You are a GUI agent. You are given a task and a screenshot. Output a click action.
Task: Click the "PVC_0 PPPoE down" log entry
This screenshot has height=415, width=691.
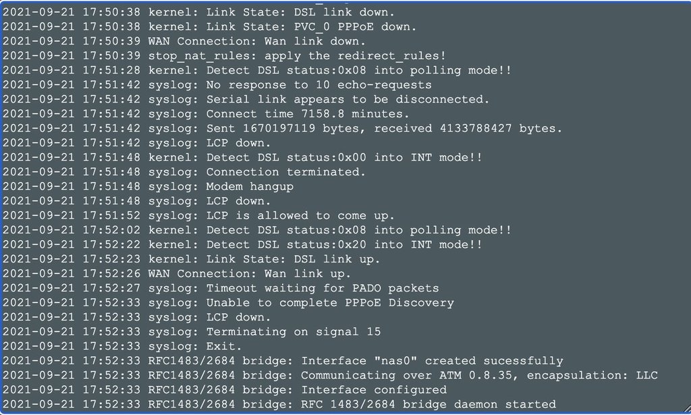point(210,27)
